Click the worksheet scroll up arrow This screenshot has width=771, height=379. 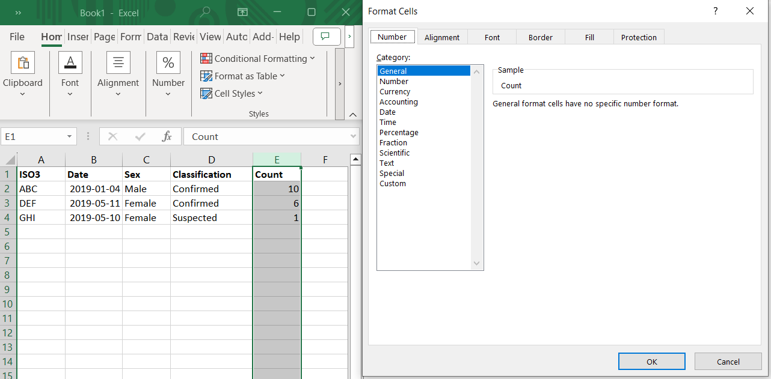coord(355,159)
